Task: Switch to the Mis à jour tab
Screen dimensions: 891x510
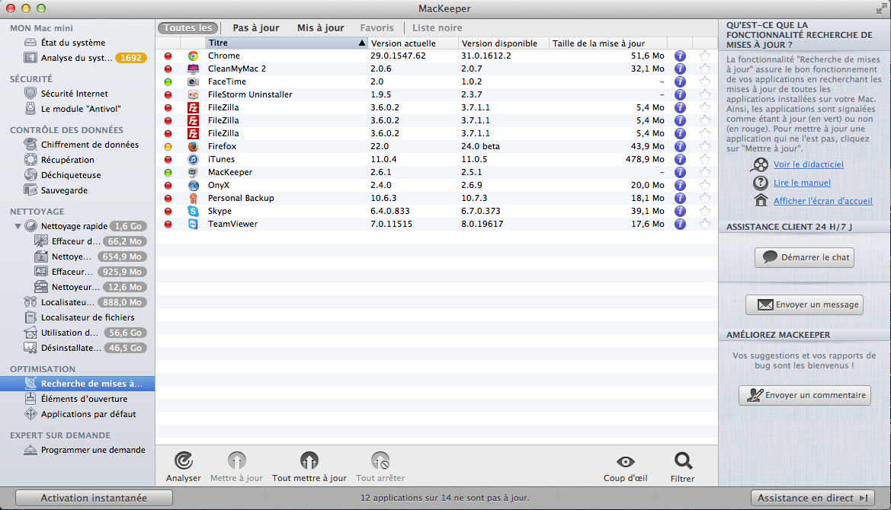Action: coord(320,28)
